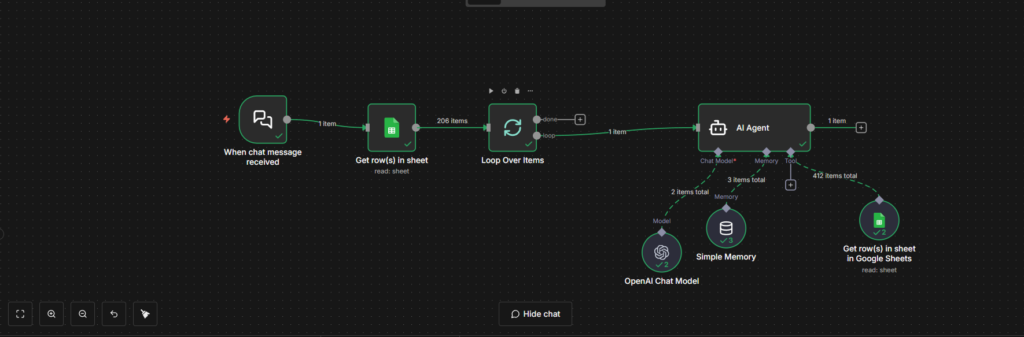Click the OpenAI Chat Model label text

coord(662,281)
